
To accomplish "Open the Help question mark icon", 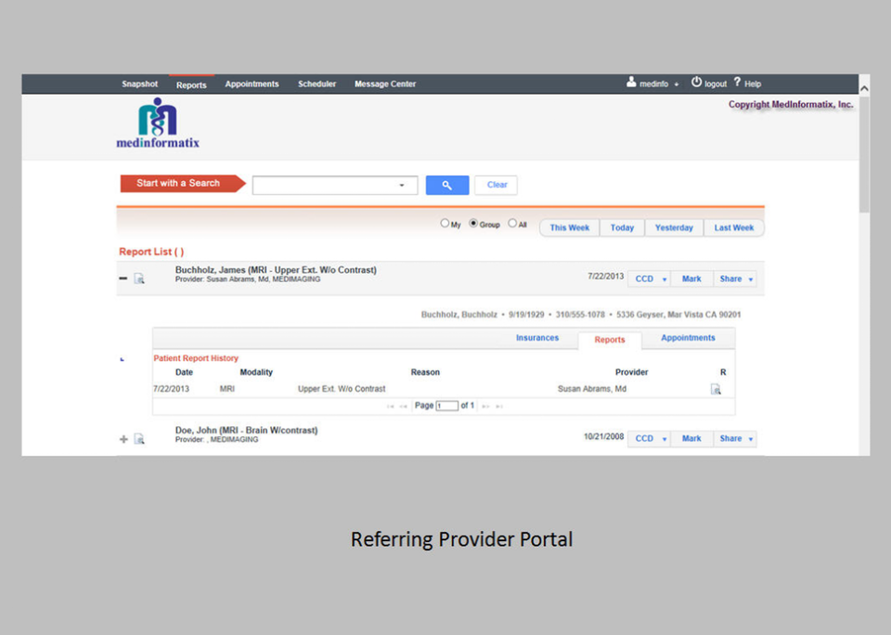I will click(x=736, y=84).
